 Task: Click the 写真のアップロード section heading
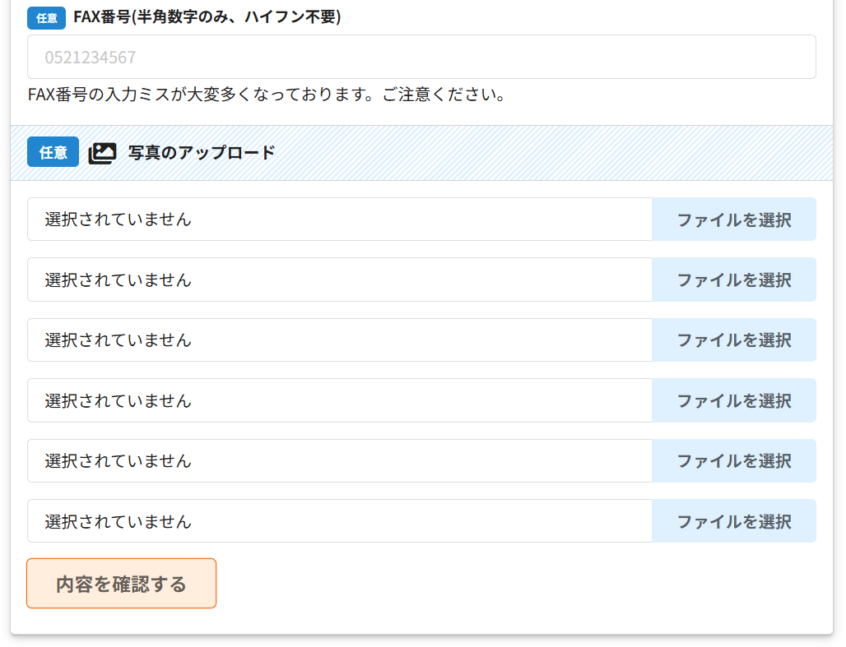pos(202,153)
